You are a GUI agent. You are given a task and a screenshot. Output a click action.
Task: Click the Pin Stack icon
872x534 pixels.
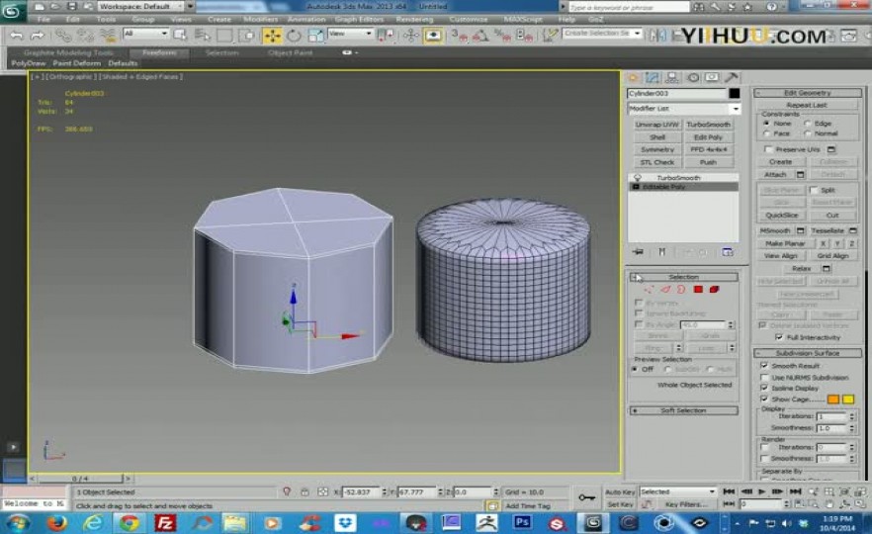pyautogui.click(x=638, y=252)
